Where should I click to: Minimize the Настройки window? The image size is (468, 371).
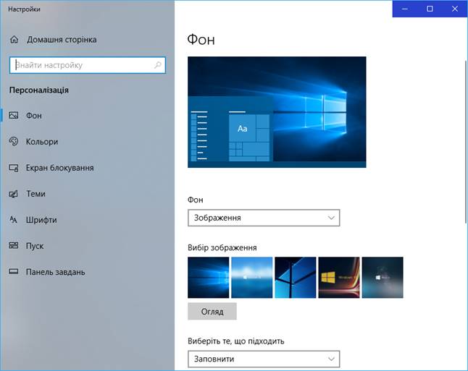pyautogui.click(x=405, y=9)
